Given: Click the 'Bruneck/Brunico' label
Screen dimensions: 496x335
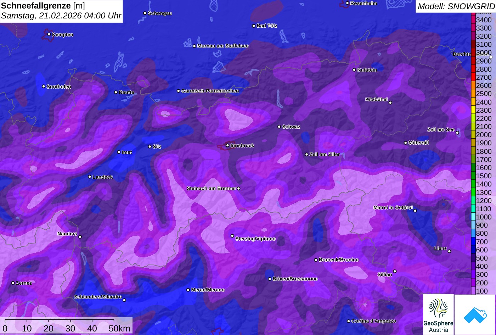Looking at the screenshot, I should pyautogui.click(x=339, y=260).
